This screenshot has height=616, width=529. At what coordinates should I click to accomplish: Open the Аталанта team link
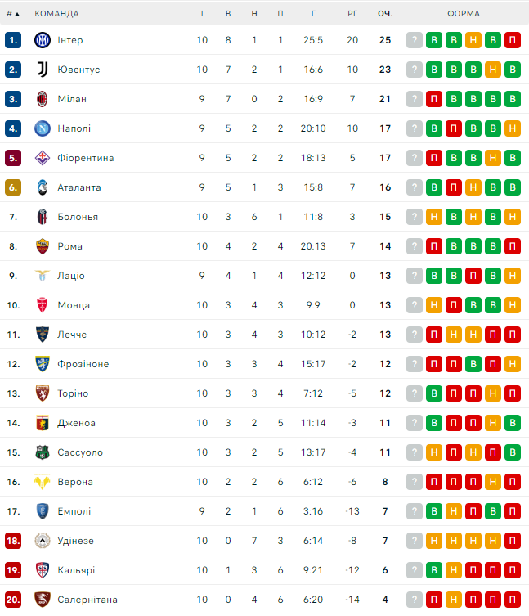tap(79, 187)
